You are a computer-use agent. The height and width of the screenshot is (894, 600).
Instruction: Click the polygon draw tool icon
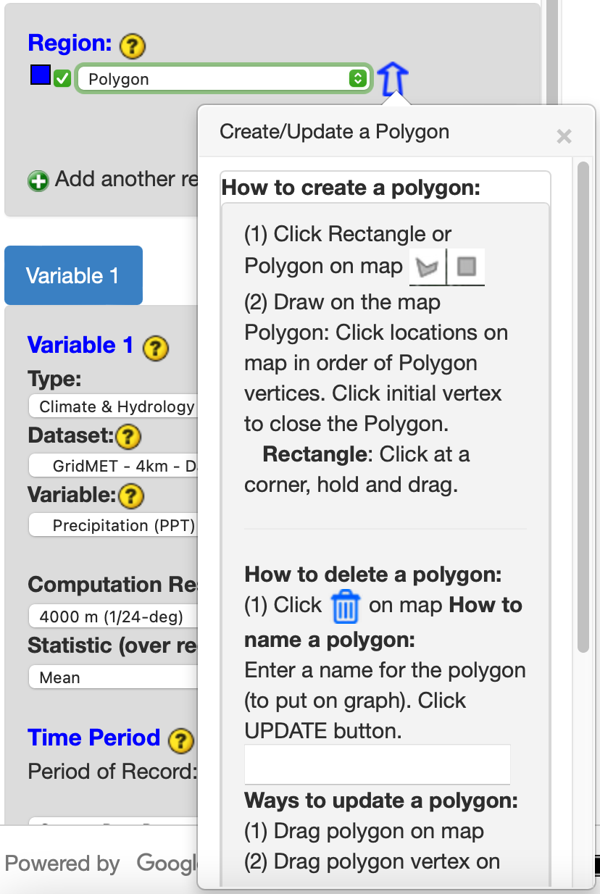tap(428, 267)
